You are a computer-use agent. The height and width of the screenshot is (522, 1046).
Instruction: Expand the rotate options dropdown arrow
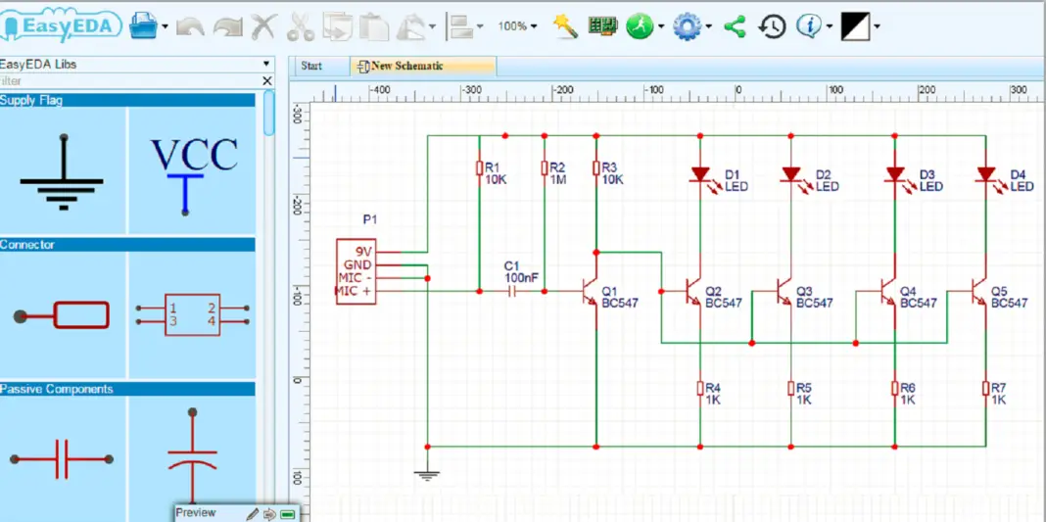[x=432, y=26]
